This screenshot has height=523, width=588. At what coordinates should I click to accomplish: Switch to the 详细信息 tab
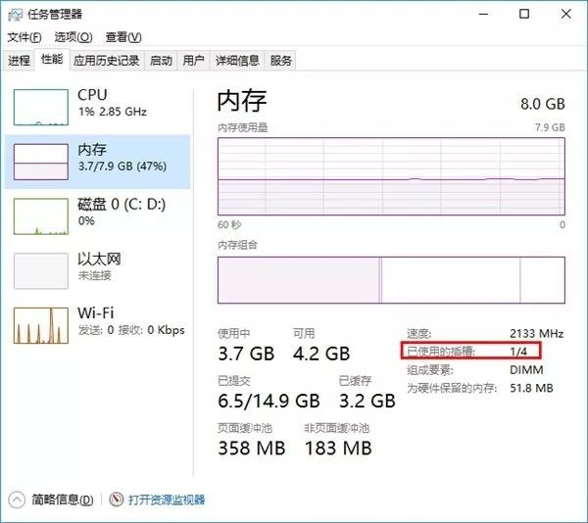click(x=237, y=61)
